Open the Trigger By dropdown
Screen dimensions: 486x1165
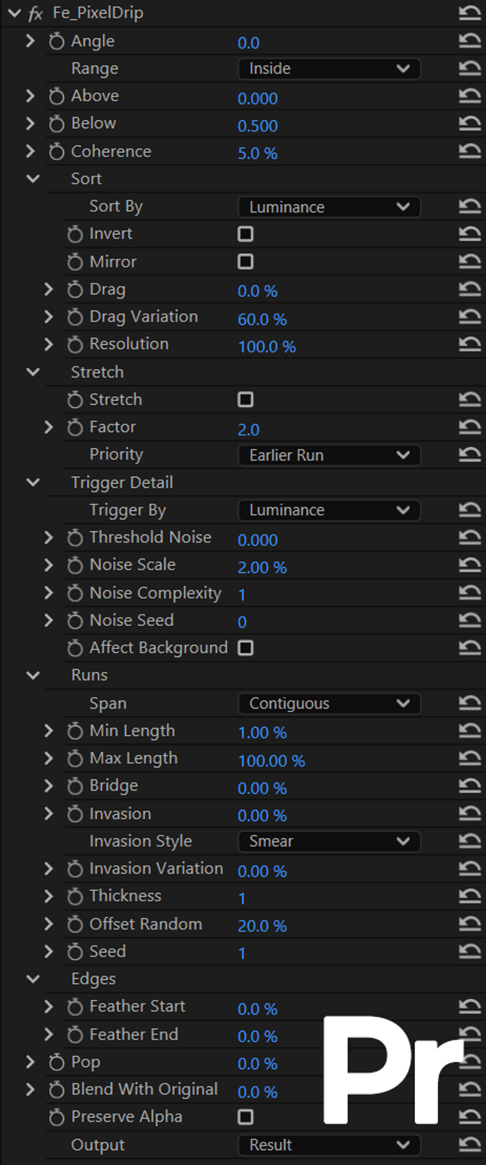pyautogui.click(x=329, y=510)
